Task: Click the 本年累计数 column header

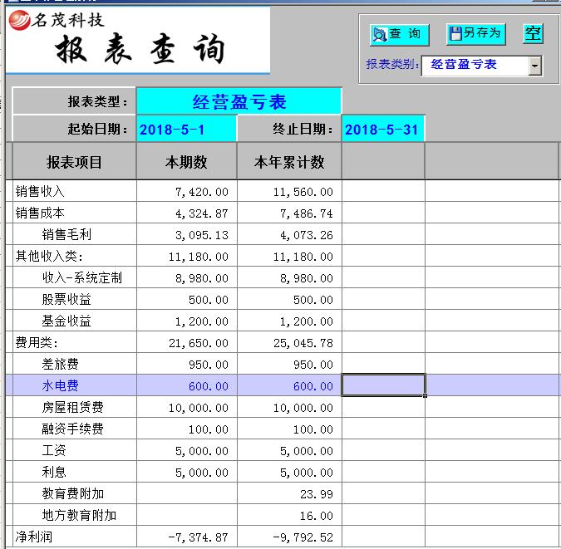Action: [289, 162]
